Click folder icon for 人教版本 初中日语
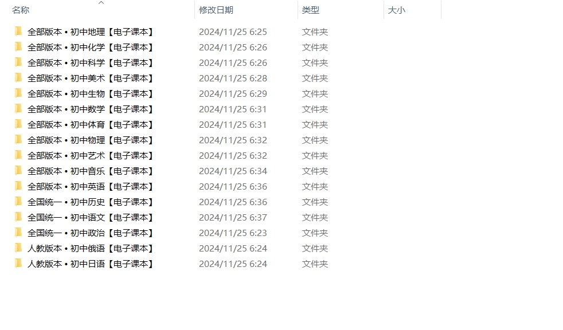563x330 pixels. pos(18,264)
